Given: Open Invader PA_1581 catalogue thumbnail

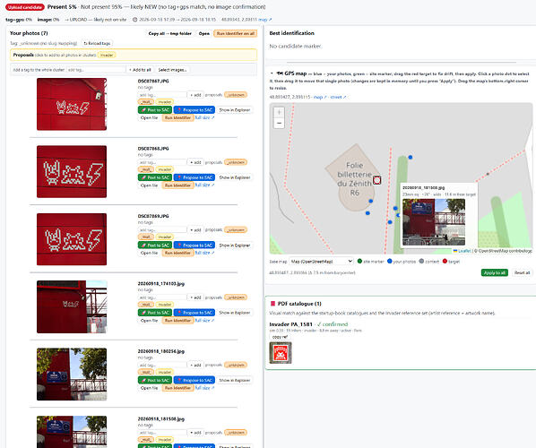Looking at the screenshot, I should (x=281, y=353).
